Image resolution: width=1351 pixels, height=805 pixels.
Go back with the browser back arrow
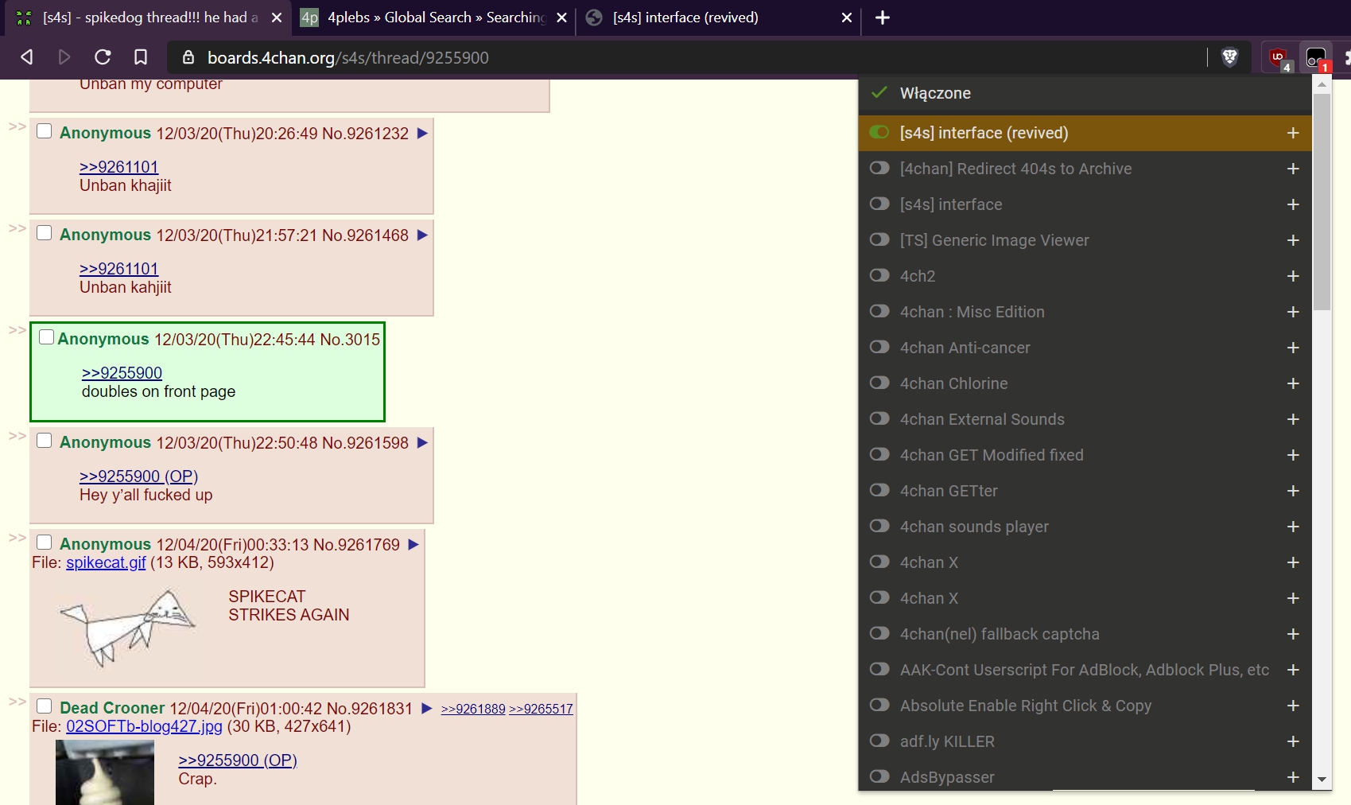point(27,57)
